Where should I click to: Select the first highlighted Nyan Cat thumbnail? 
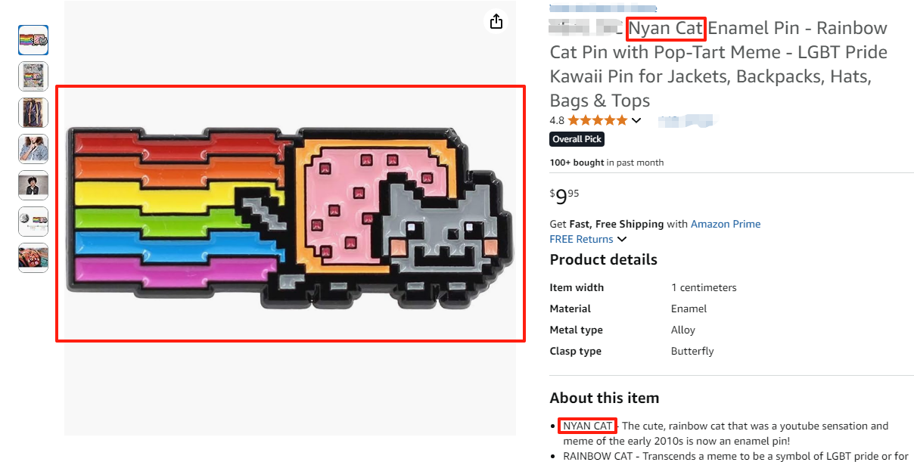pos(33,40)
